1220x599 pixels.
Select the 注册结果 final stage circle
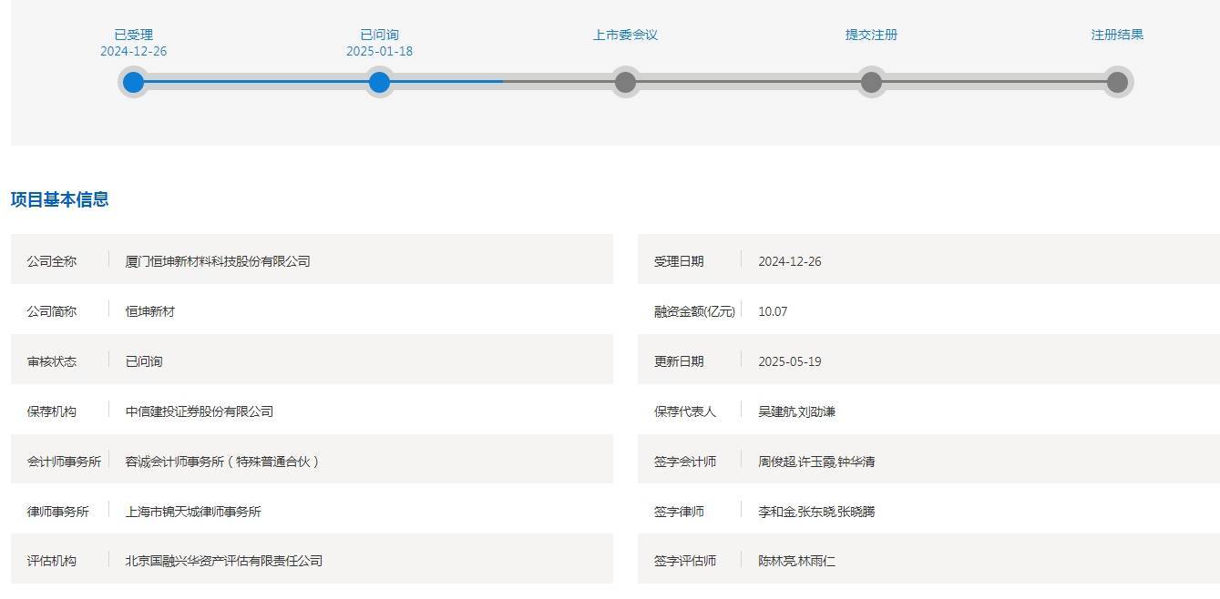(x=1117, y=82)
